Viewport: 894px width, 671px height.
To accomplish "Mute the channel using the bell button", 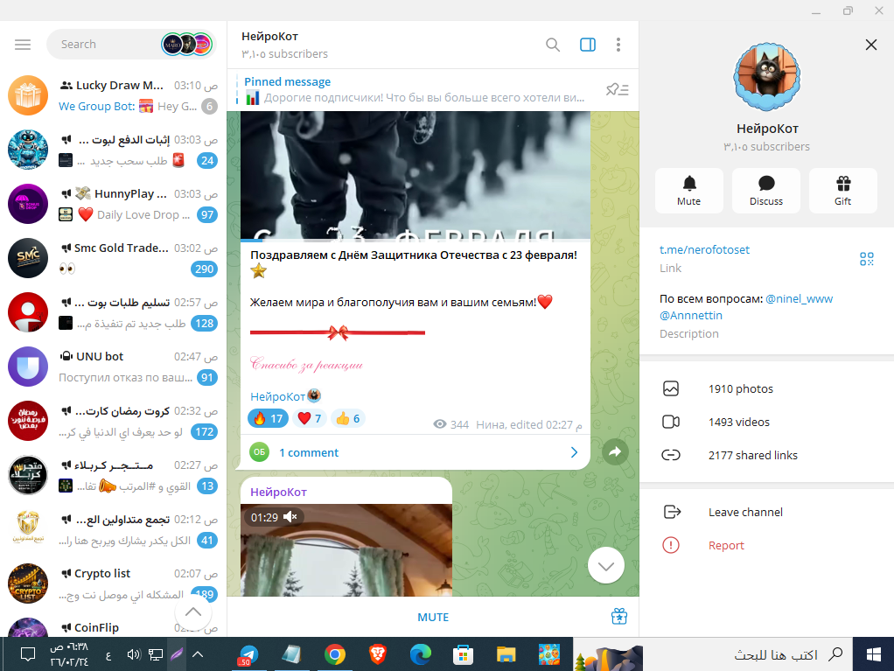I will click(x=688, y=191).
